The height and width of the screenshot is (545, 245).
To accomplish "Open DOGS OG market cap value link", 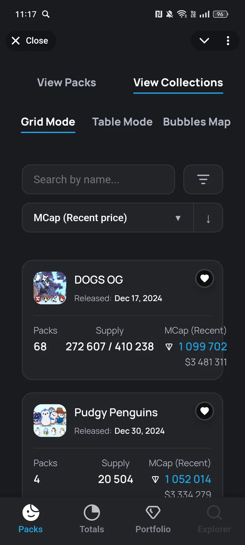I will click(x=202, y=347).
